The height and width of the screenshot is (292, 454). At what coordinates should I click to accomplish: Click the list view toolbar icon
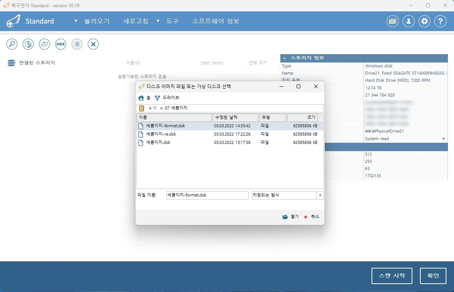point(77,44)
